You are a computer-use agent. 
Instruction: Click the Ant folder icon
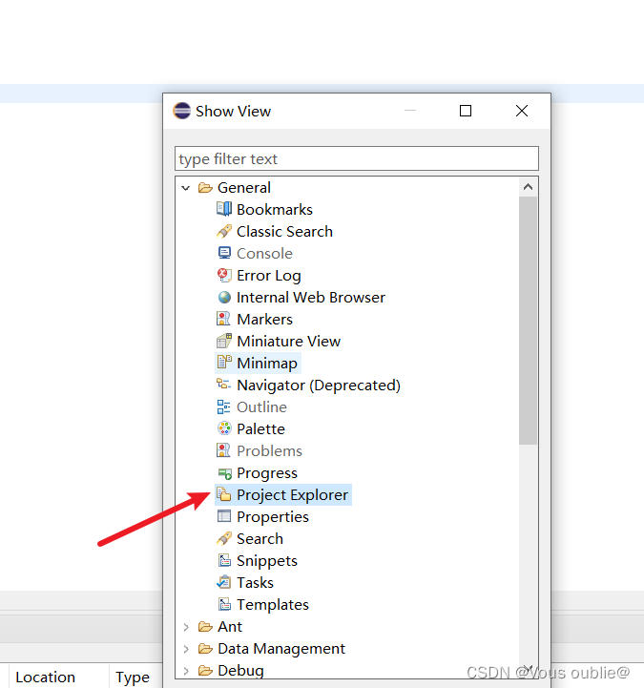[x=205, y=627]
